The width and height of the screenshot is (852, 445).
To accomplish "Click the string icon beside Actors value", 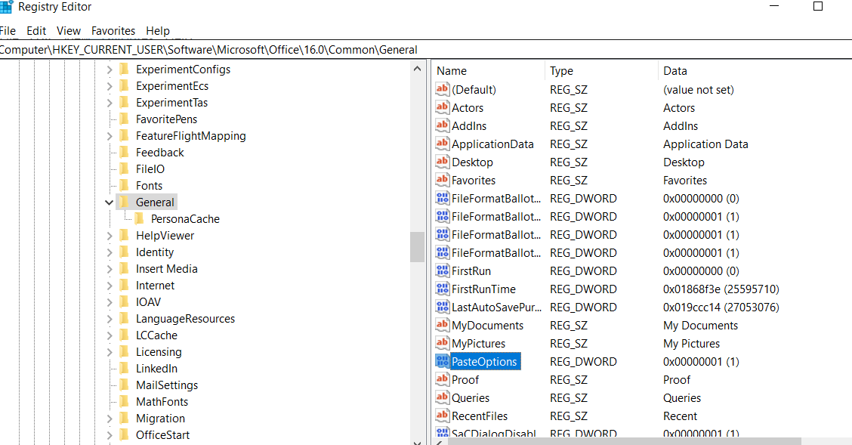I will click(443, 107).
